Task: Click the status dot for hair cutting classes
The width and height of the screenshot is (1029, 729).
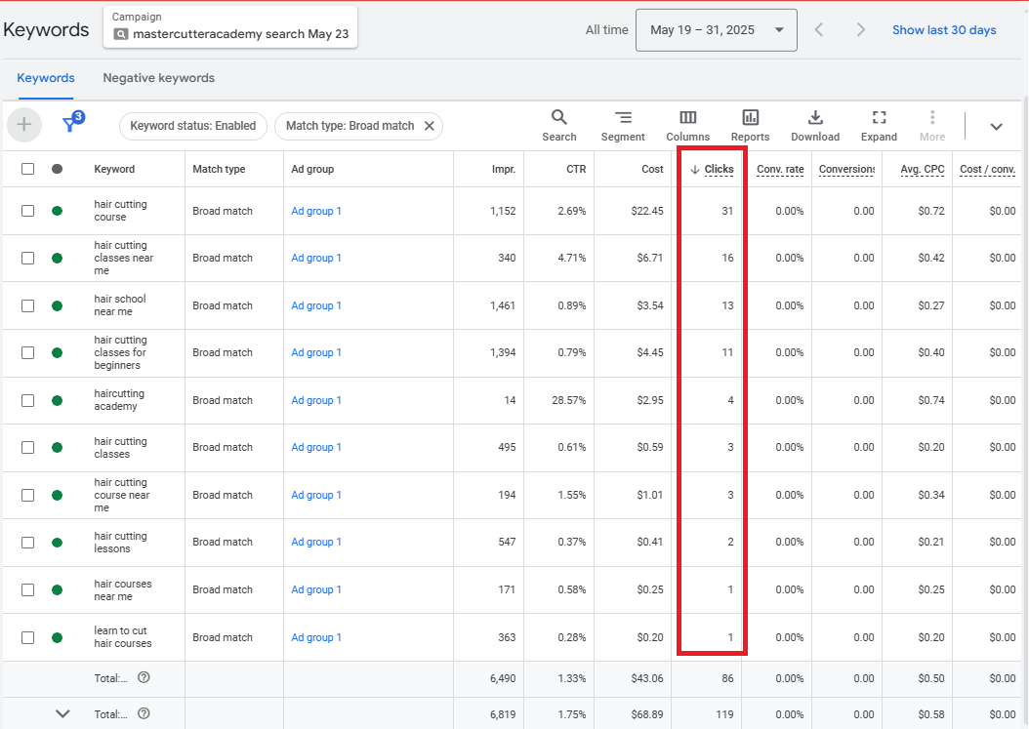Action: click(x=57, y=448)
